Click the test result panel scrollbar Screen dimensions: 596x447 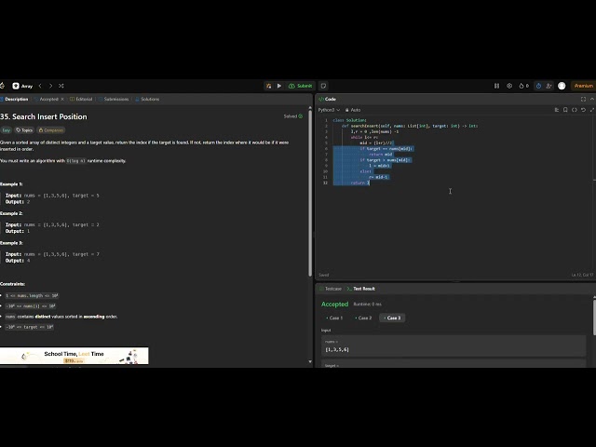(x=594, y=318)
